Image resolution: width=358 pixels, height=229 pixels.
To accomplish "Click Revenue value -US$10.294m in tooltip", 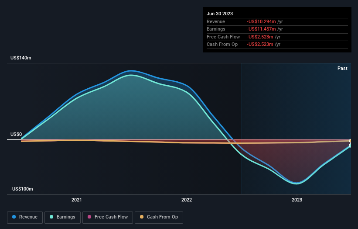I will click(261, 21).
